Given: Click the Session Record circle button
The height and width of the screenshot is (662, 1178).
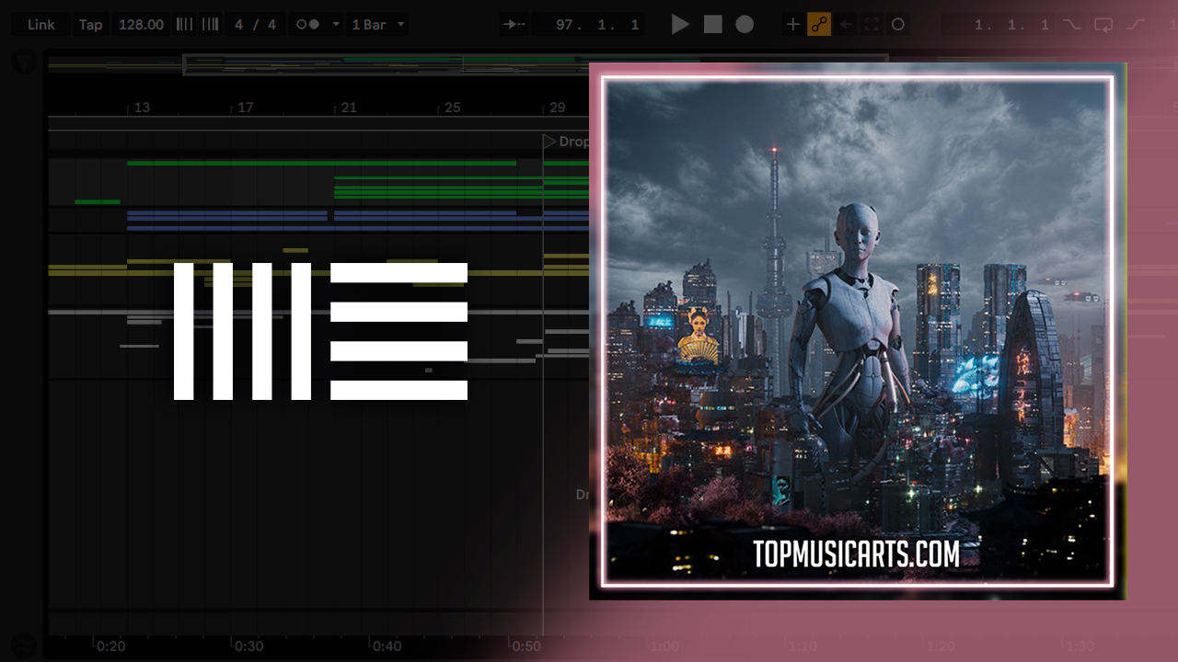Looking at the screenshot, I should (898, 25).
